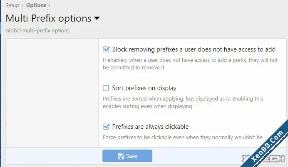Enable the Sort prefixes on display checkbox
288x167 pixels.
point(106,88)
